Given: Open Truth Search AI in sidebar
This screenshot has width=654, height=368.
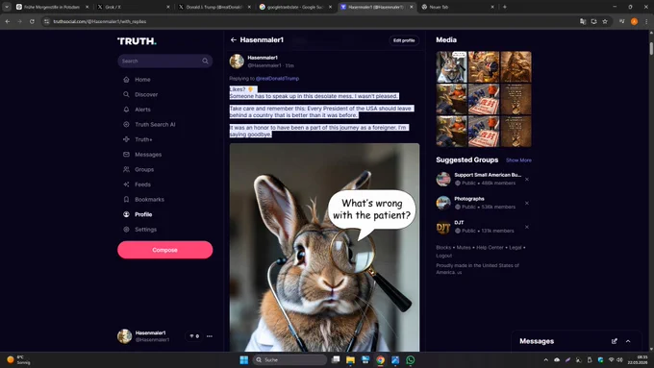Looking at the screenshot, I should point(155,125).
